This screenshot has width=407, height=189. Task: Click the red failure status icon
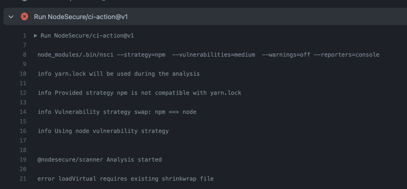[24, 17]
